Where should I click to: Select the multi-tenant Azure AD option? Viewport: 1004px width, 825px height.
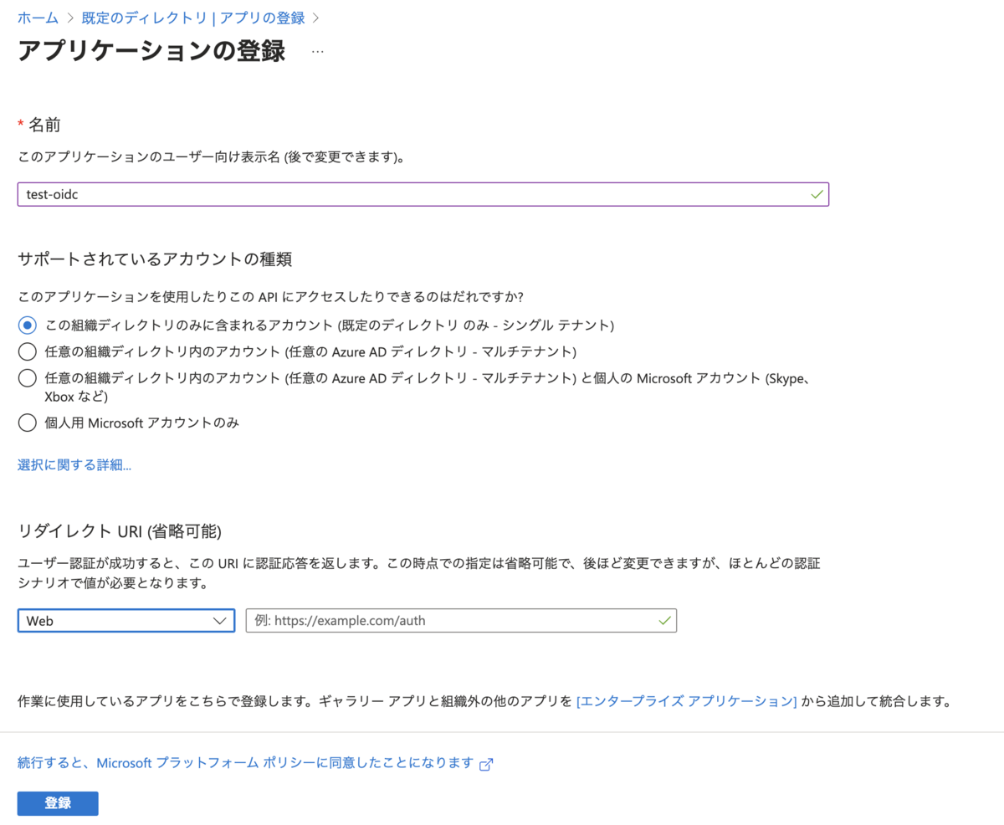pyautogui.click(x=26, y=351)
